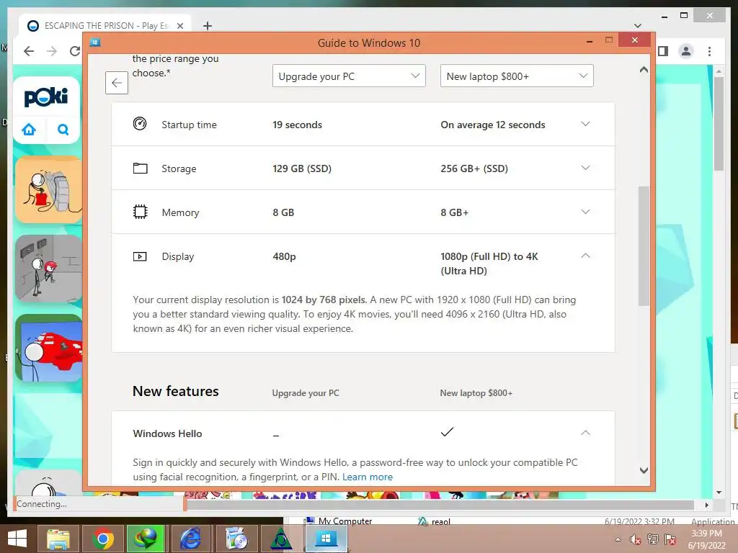Image resolution: width=738 pixels, height=553 pixels.
Task: Go forward in the browser
Action: 52,51
